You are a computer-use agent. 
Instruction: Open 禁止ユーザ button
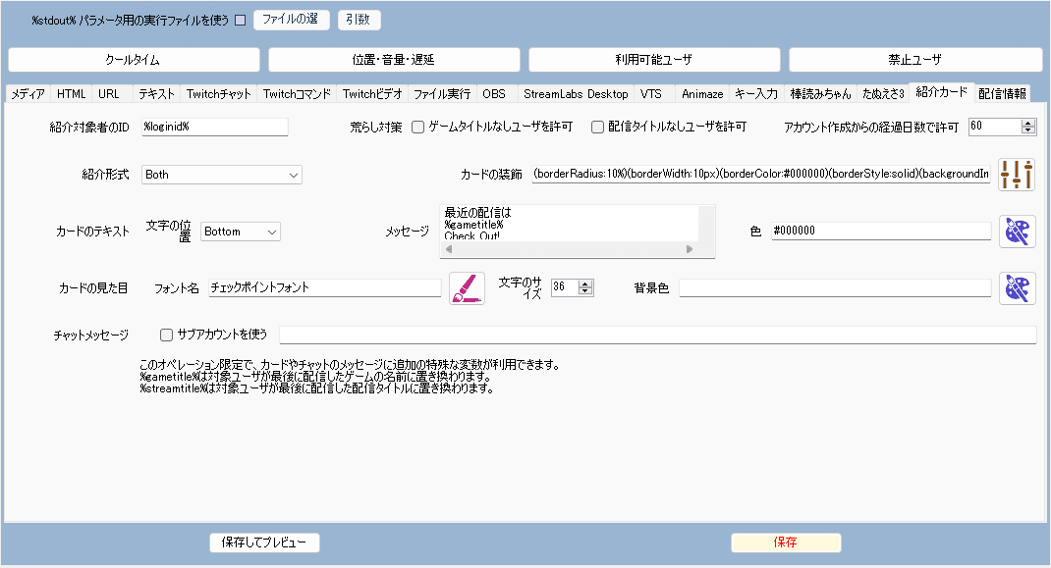click(x=914, y=60)
